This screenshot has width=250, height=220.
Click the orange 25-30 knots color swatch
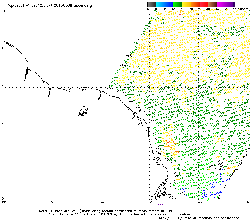pos(195,4)
